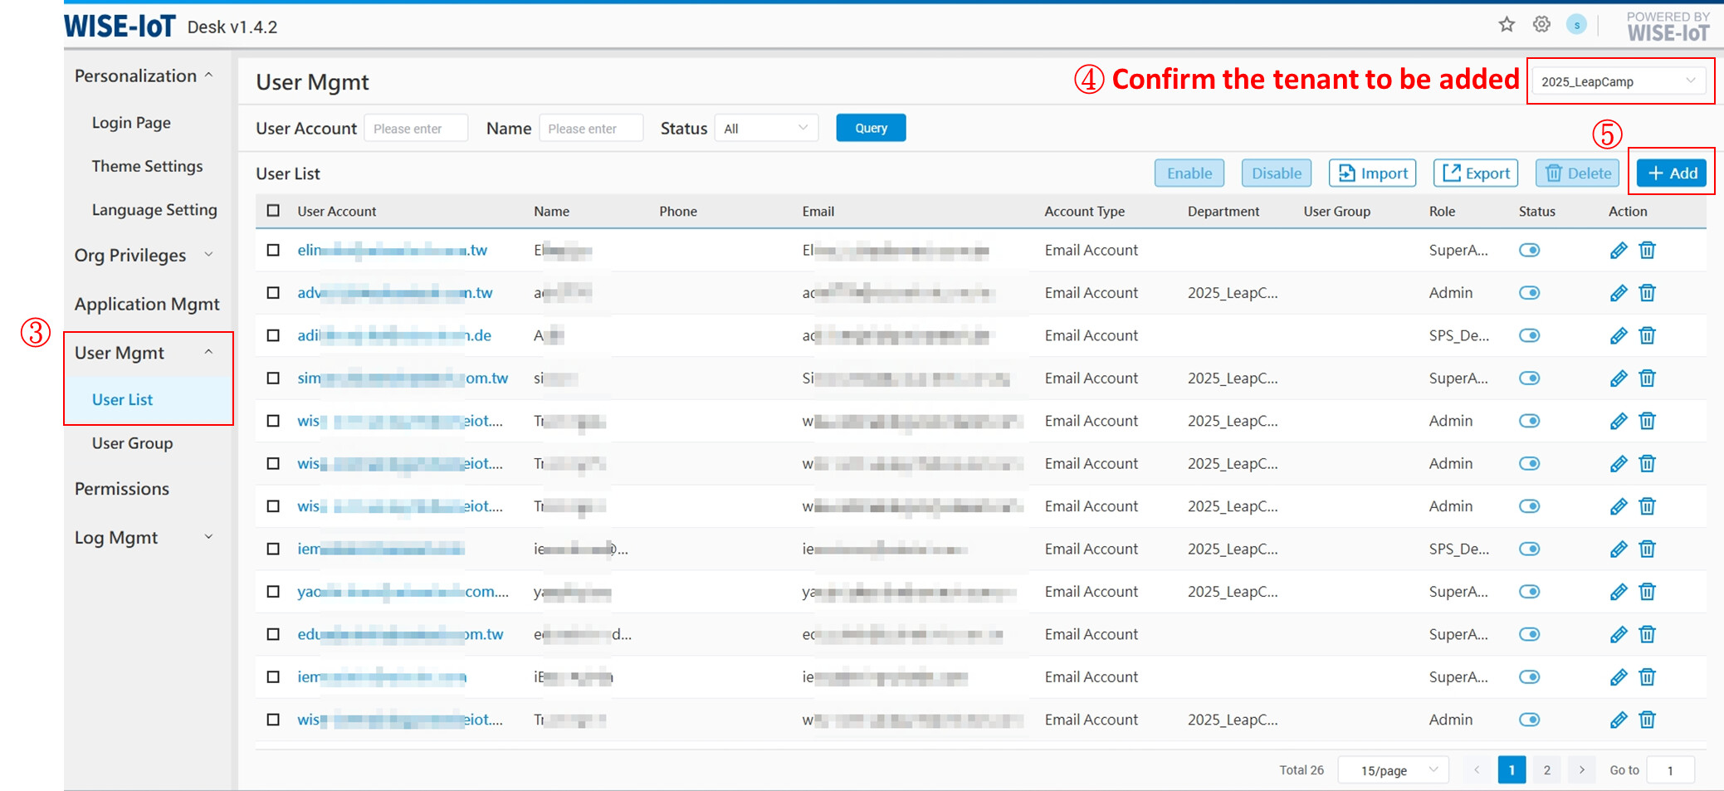Click the Go to page number field
The image size is (1724, 791).
[1670, 770]
